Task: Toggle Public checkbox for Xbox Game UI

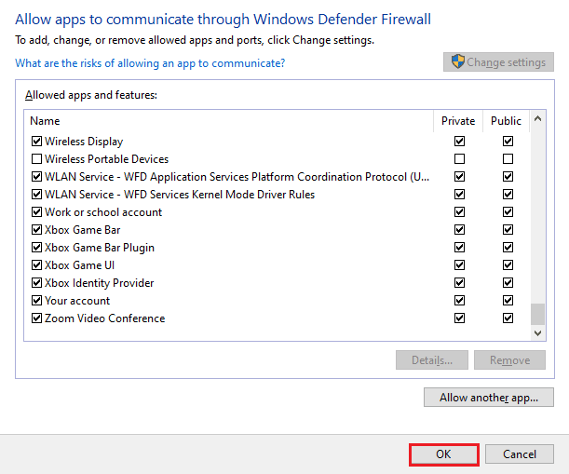Action: click(508, 265)
